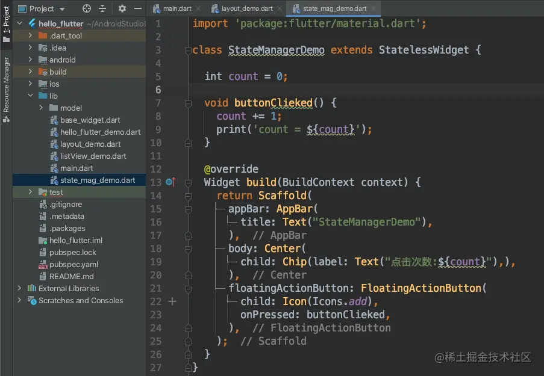Fold FloatingActionButton block at line 21
544x376 pixels.
tap(188, 288)
